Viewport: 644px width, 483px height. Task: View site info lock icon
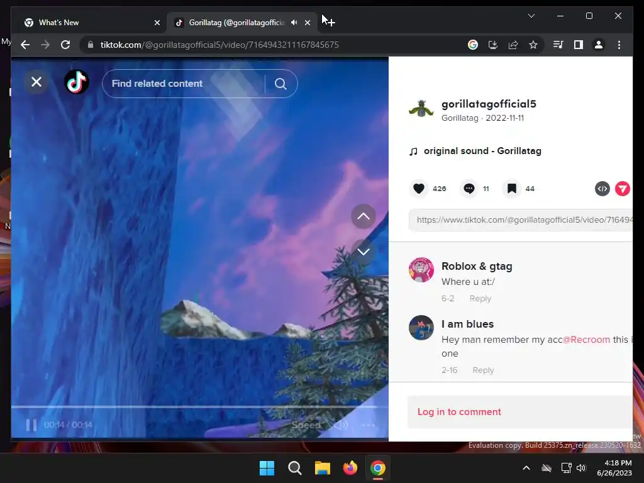point(91,45)
